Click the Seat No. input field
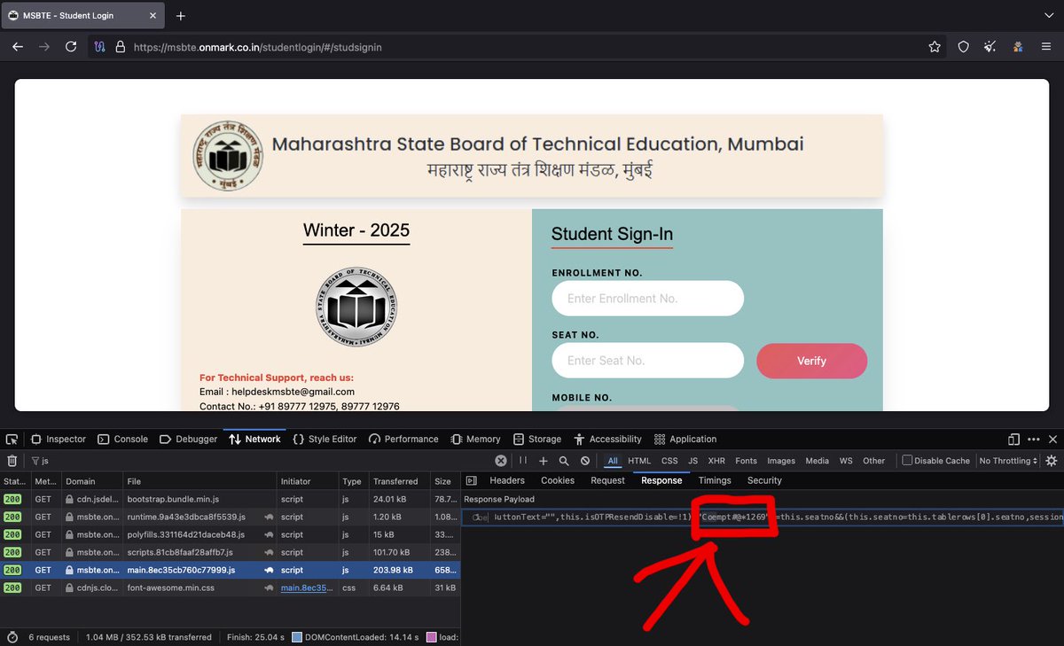This screenshot has width=1064, height=646. point(647,361)
